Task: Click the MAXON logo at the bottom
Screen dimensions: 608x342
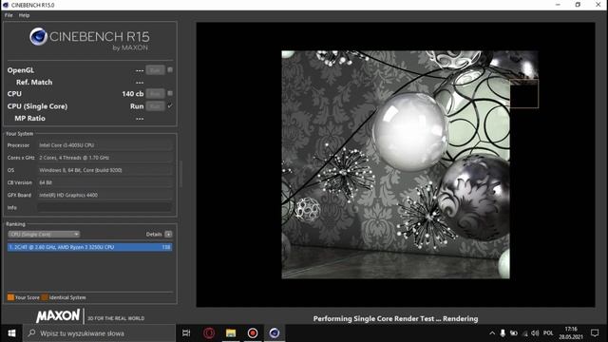Action: (58, 316)
